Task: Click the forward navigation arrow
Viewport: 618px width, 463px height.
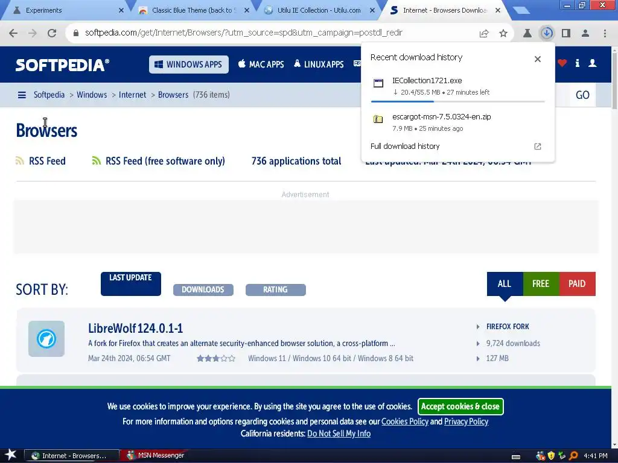Action: point(33,33)
